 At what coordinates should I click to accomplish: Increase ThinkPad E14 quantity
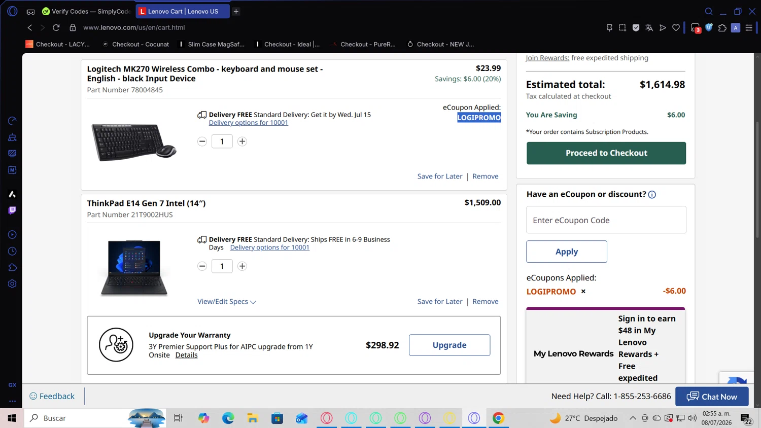click(x=242, y=266)
